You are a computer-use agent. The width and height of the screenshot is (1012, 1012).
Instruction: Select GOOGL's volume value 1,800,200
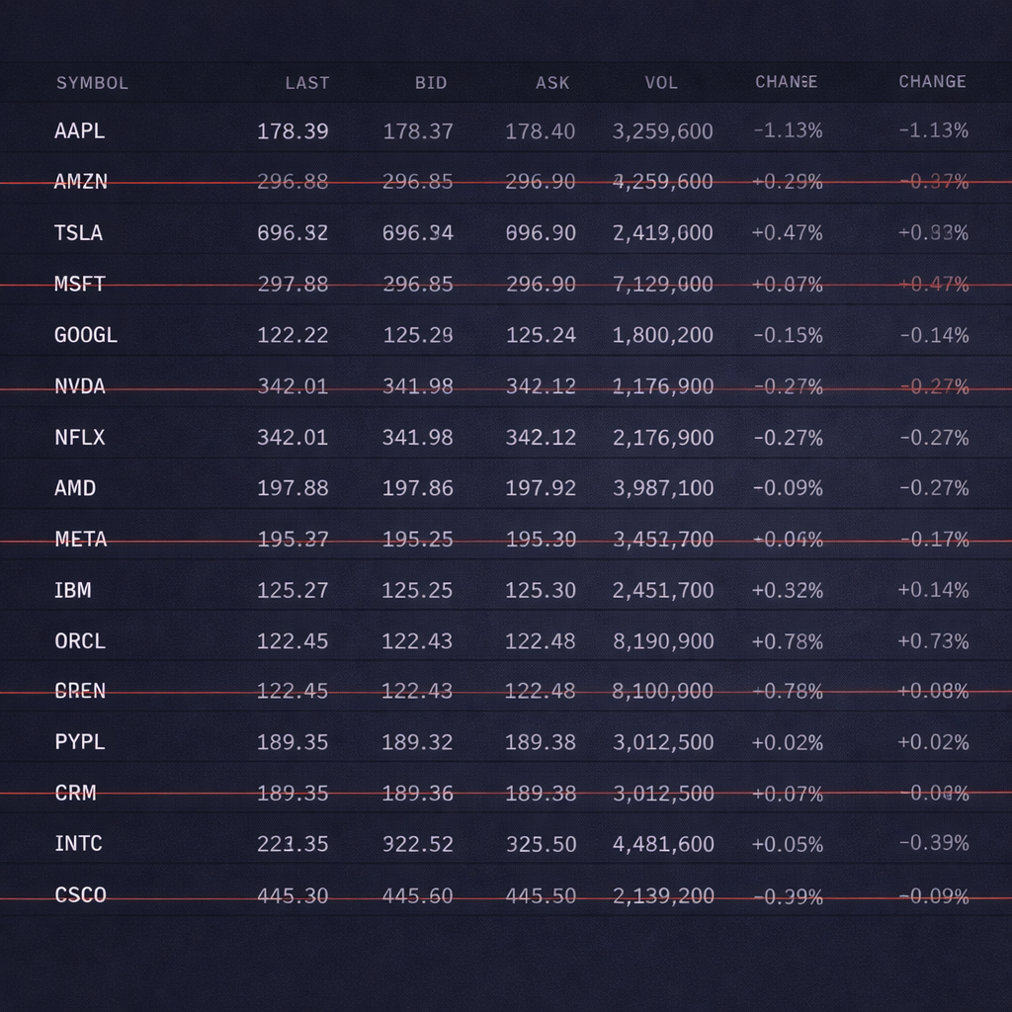(x=662, y=335)
